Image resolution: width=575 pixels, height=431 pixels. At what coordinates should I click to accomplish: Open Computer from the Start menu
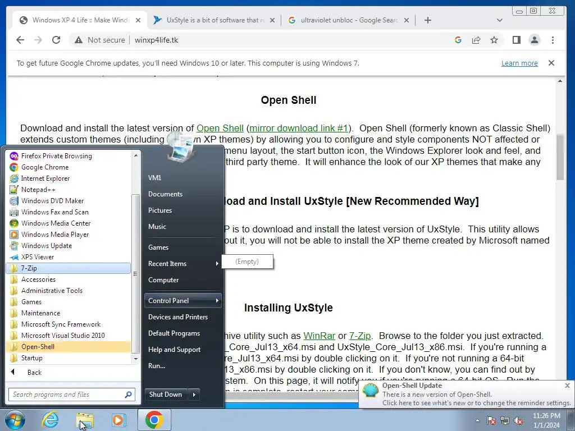[182, 280]
